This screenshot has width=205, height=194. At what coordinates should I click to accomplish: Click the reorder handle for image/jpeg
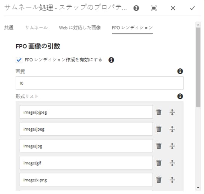click(172, 129)
